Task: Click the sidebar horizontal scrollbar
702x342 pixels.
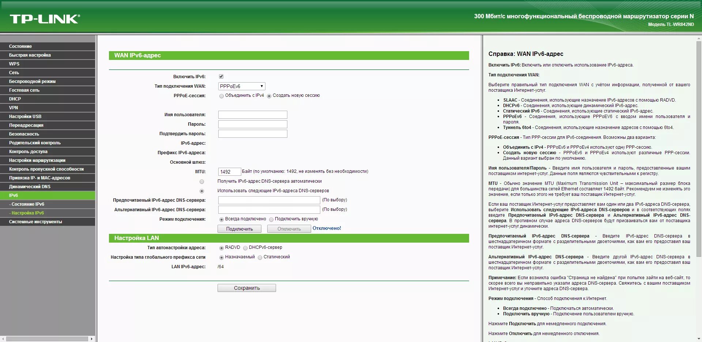Action: pyautogui.click(x=47, y=339)
